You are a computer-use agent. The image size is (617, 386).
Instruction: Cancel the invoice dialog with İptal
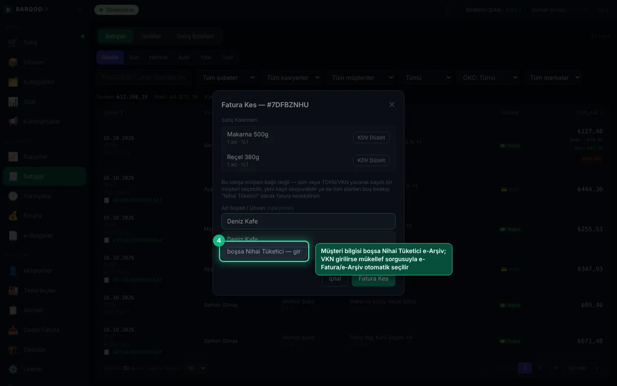[x=335, y=279]
